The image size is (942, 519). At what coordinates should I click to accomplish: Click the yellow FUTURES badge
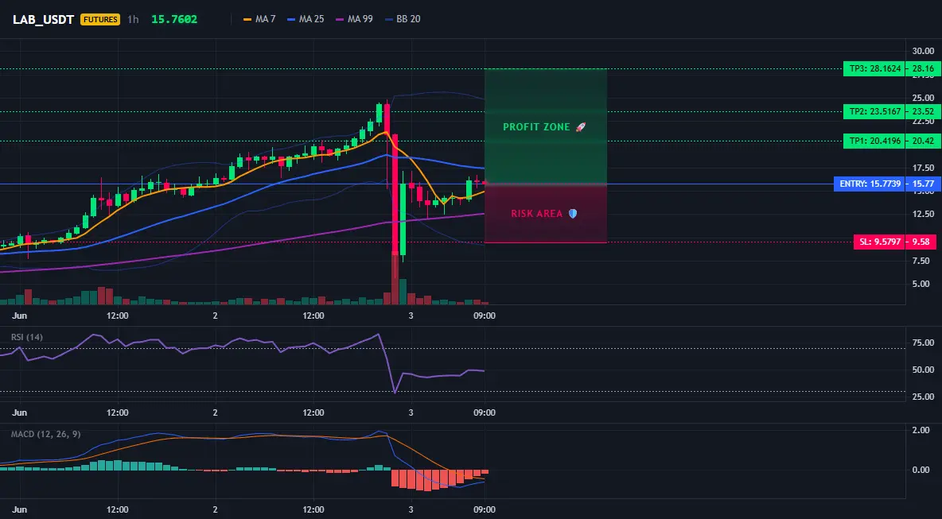point(100,19)
